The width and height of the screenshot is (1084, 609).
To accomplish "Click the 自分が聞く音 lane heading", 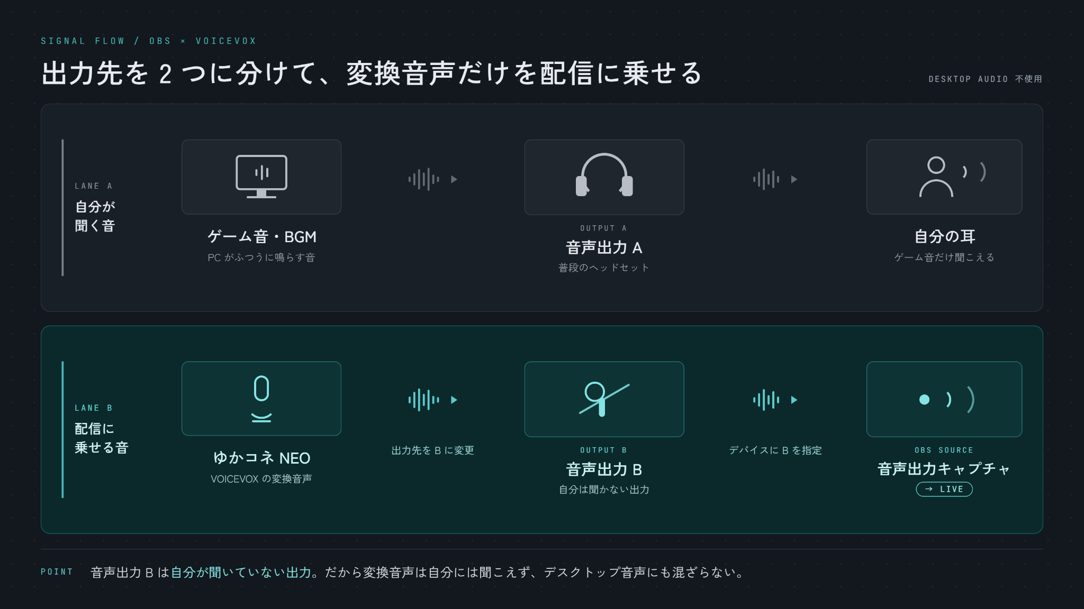I will click(95, 216).
